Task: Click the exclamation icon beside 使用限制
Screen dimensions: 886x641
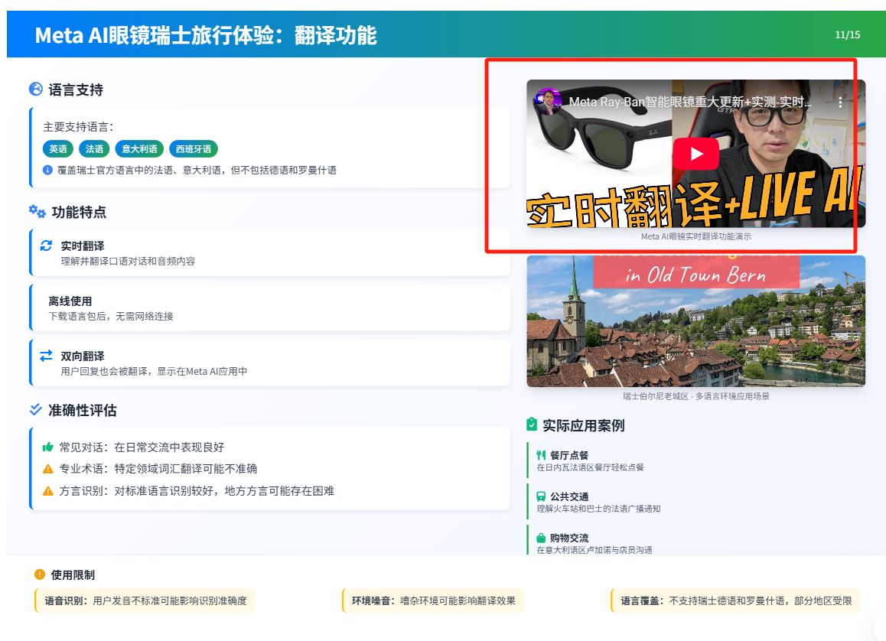Action: click(x=40, y=574)
